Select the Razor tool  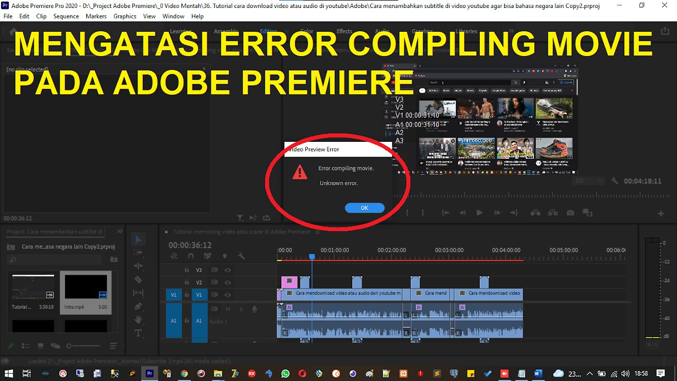(x=138, y=279)
